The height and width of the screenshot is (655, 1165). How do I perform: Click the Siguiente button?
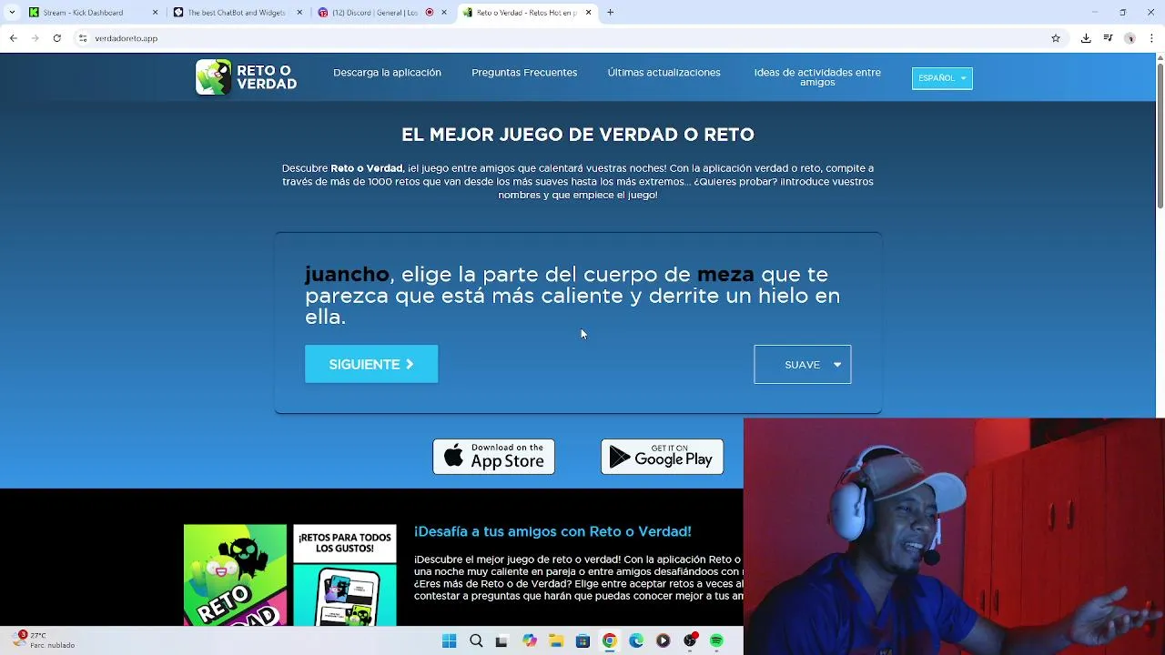(x=371, y=364)
